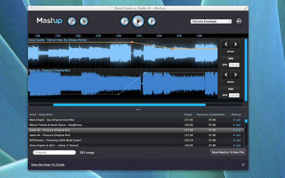Toggle solo on David Guetta track

pos(230,58)
